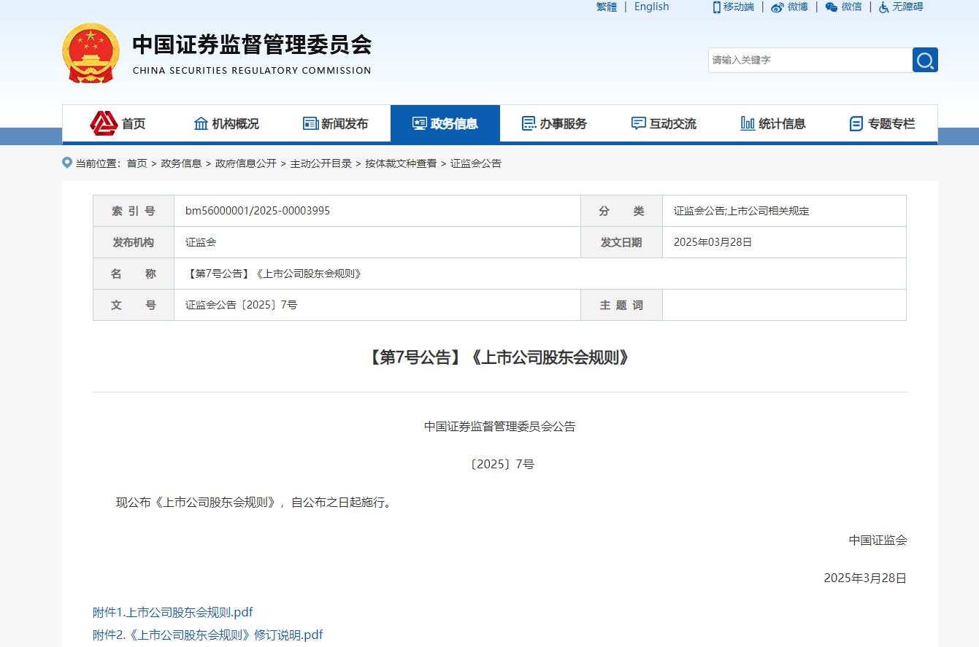Open the WeChat 微信 icon link
The height and width of the screenshot is (647, 979).
tap(832, 7)
